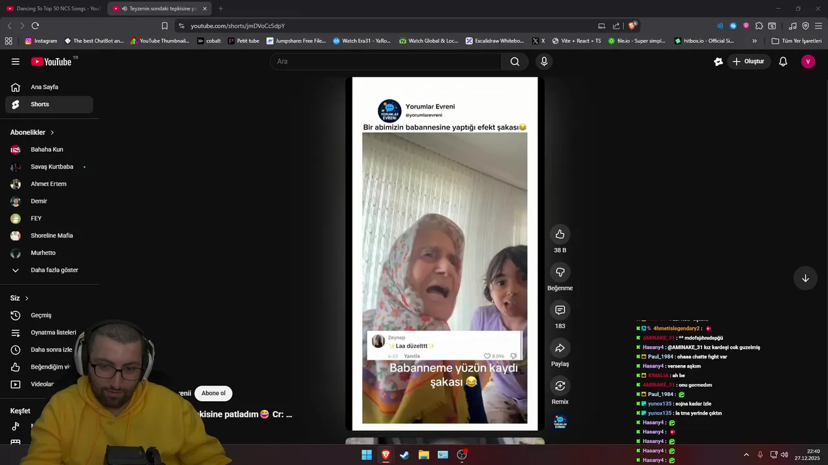Open the Yorumlar Evreni sound thumbnail

(560, 422)
